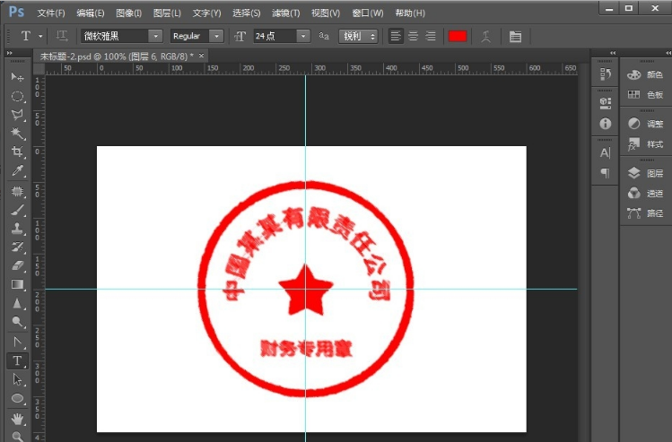Select the Move tool
This screenshot has height=442, width=672.
coord(17,77)
